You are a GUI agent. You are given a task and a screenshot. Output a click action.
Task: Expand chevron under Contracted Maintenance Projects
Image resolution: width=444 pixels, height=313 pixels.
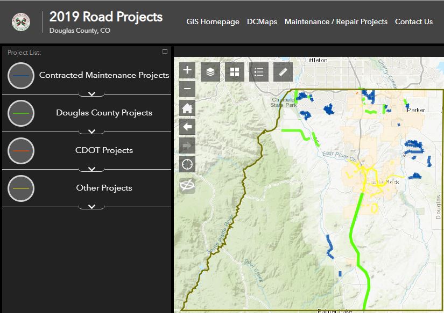(91, 94)
